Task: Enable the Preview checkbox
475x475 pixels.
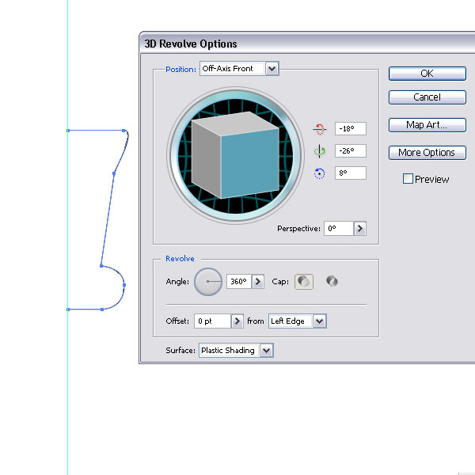Action: pyautogui.click(x=408, y=178)
